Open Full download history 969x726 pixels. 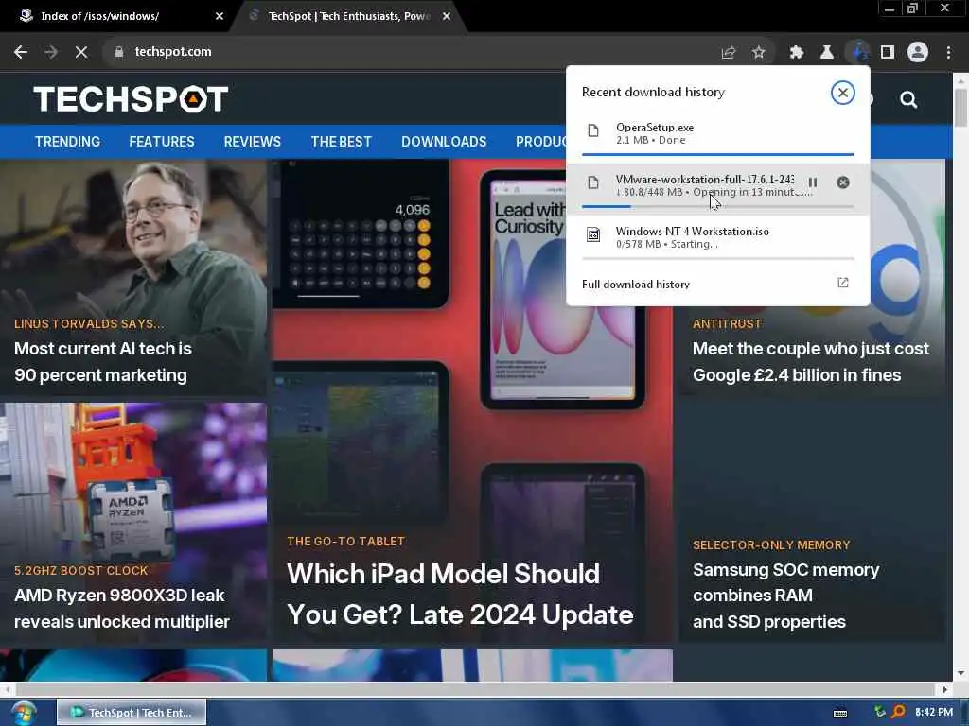[718, 284]
